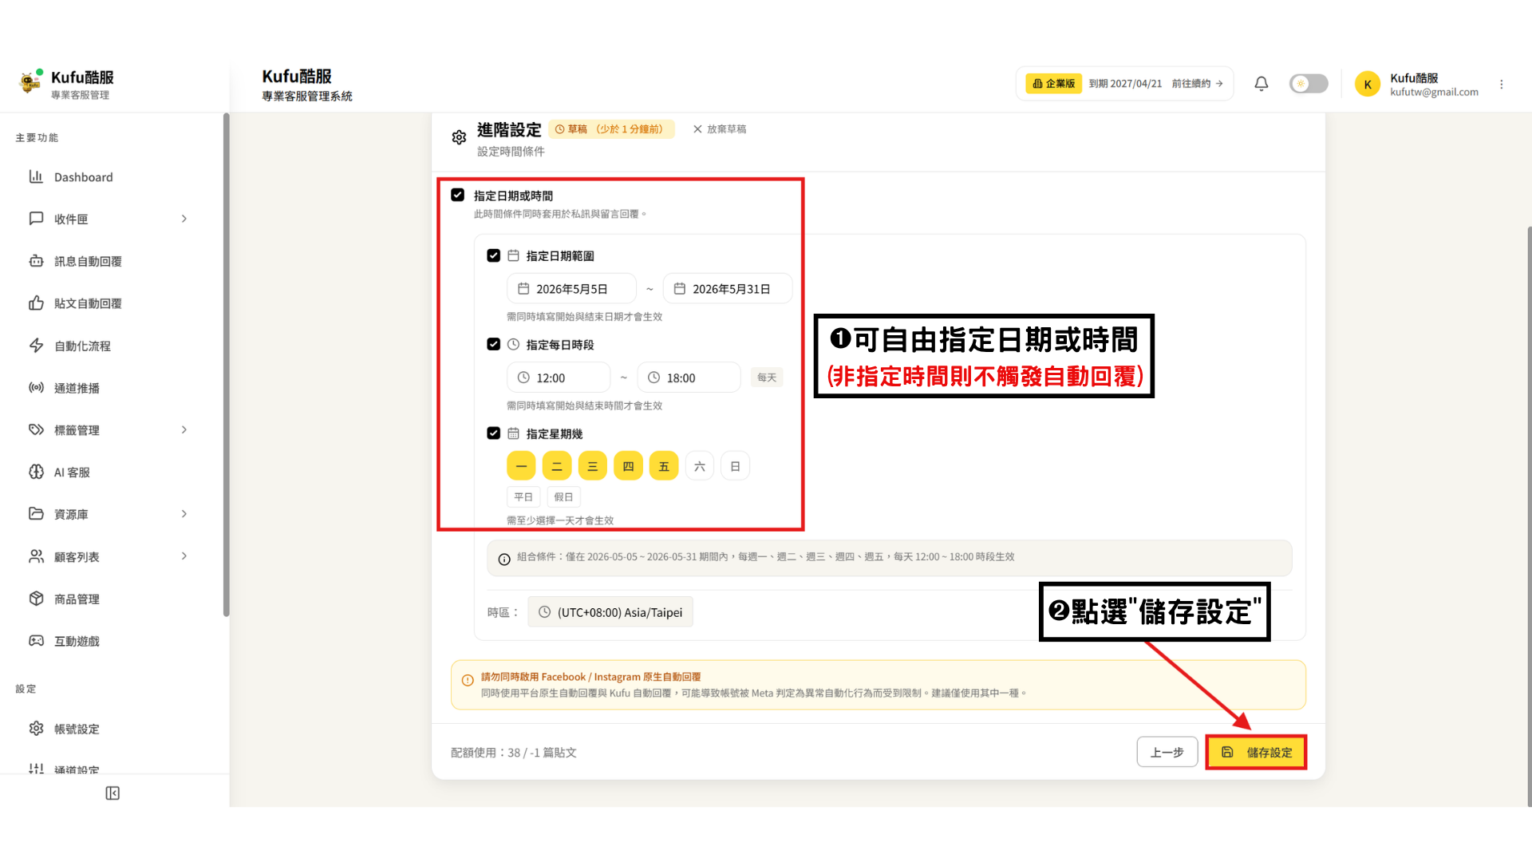Uncheck 指定日期或時間 checkbox
The width and height of the screenshot is (1532, 862).
(458, 195)
